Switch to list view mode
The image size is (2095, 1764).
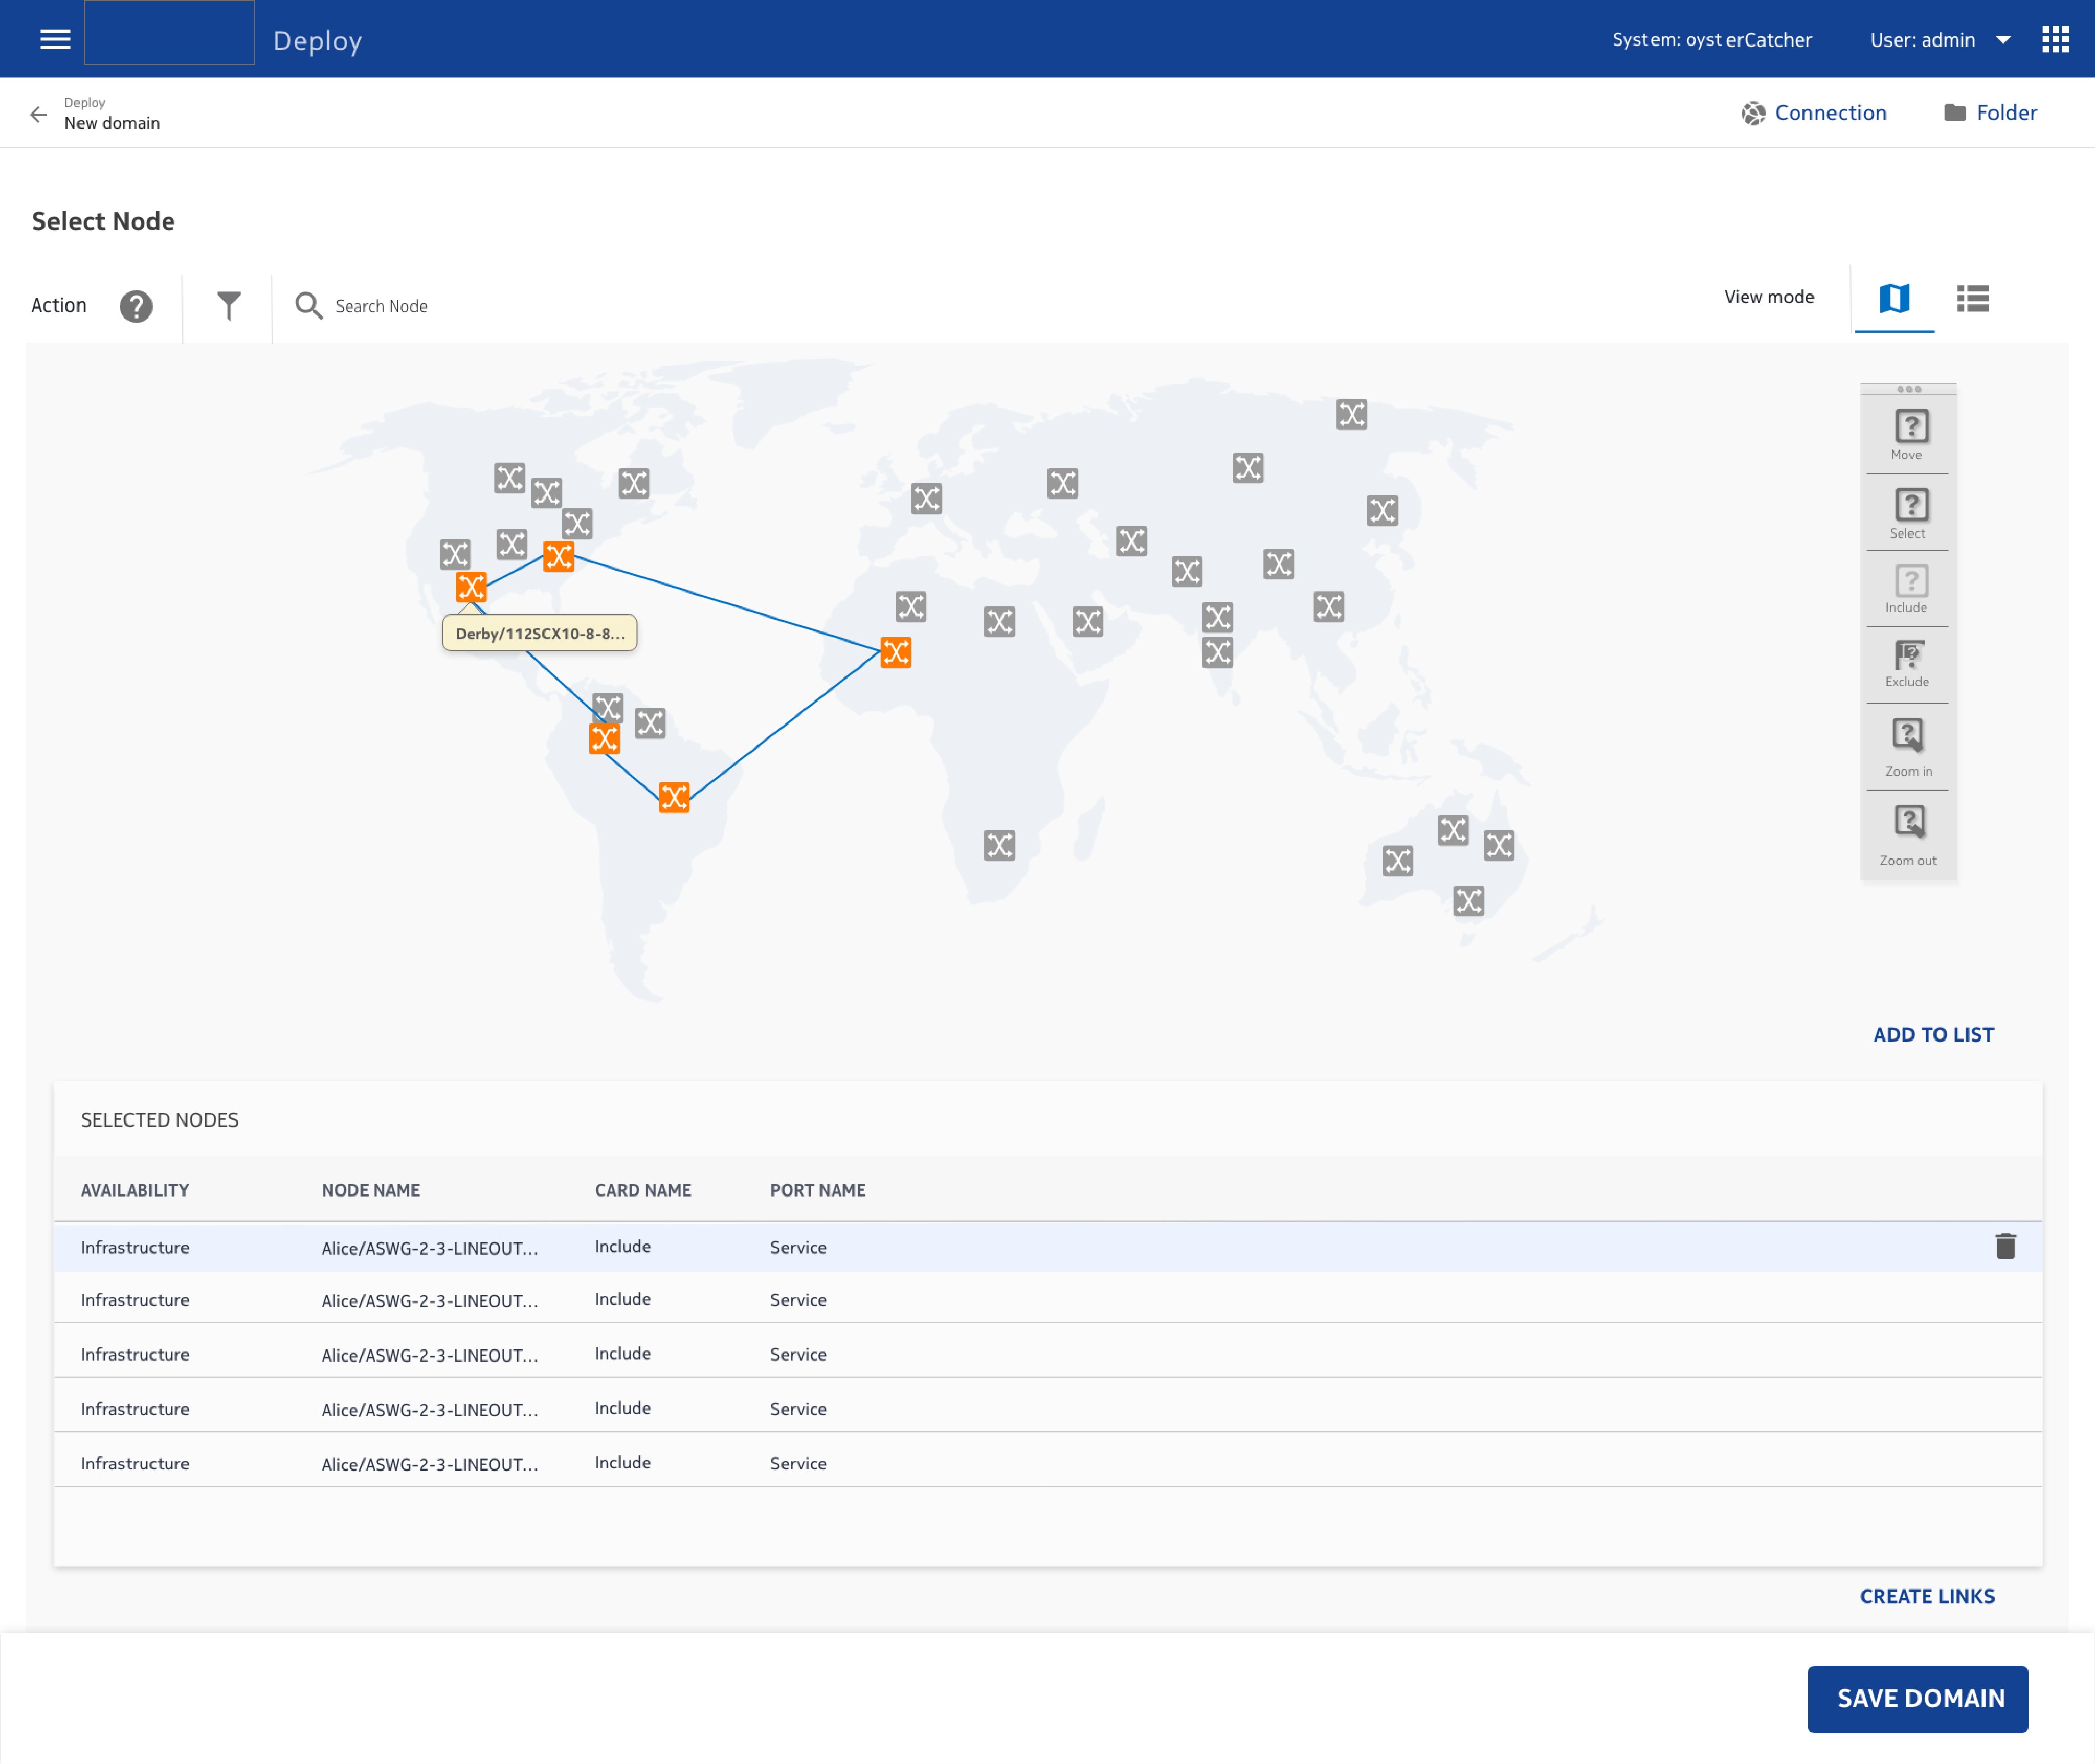[x=1973, y=298]
